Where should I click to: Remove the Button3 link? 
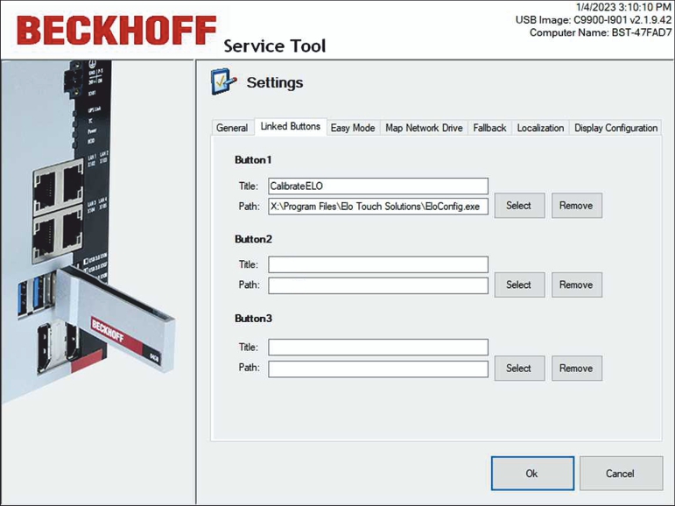(x=576, y=369)
